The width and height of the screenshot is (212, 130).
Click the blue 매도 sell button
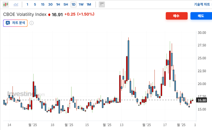click(201, 16)
